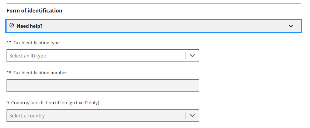This screenshot has height=128, width=310.
Task: Open the Tax Identification type dropdown arrow
Action: tap(192, 56)
